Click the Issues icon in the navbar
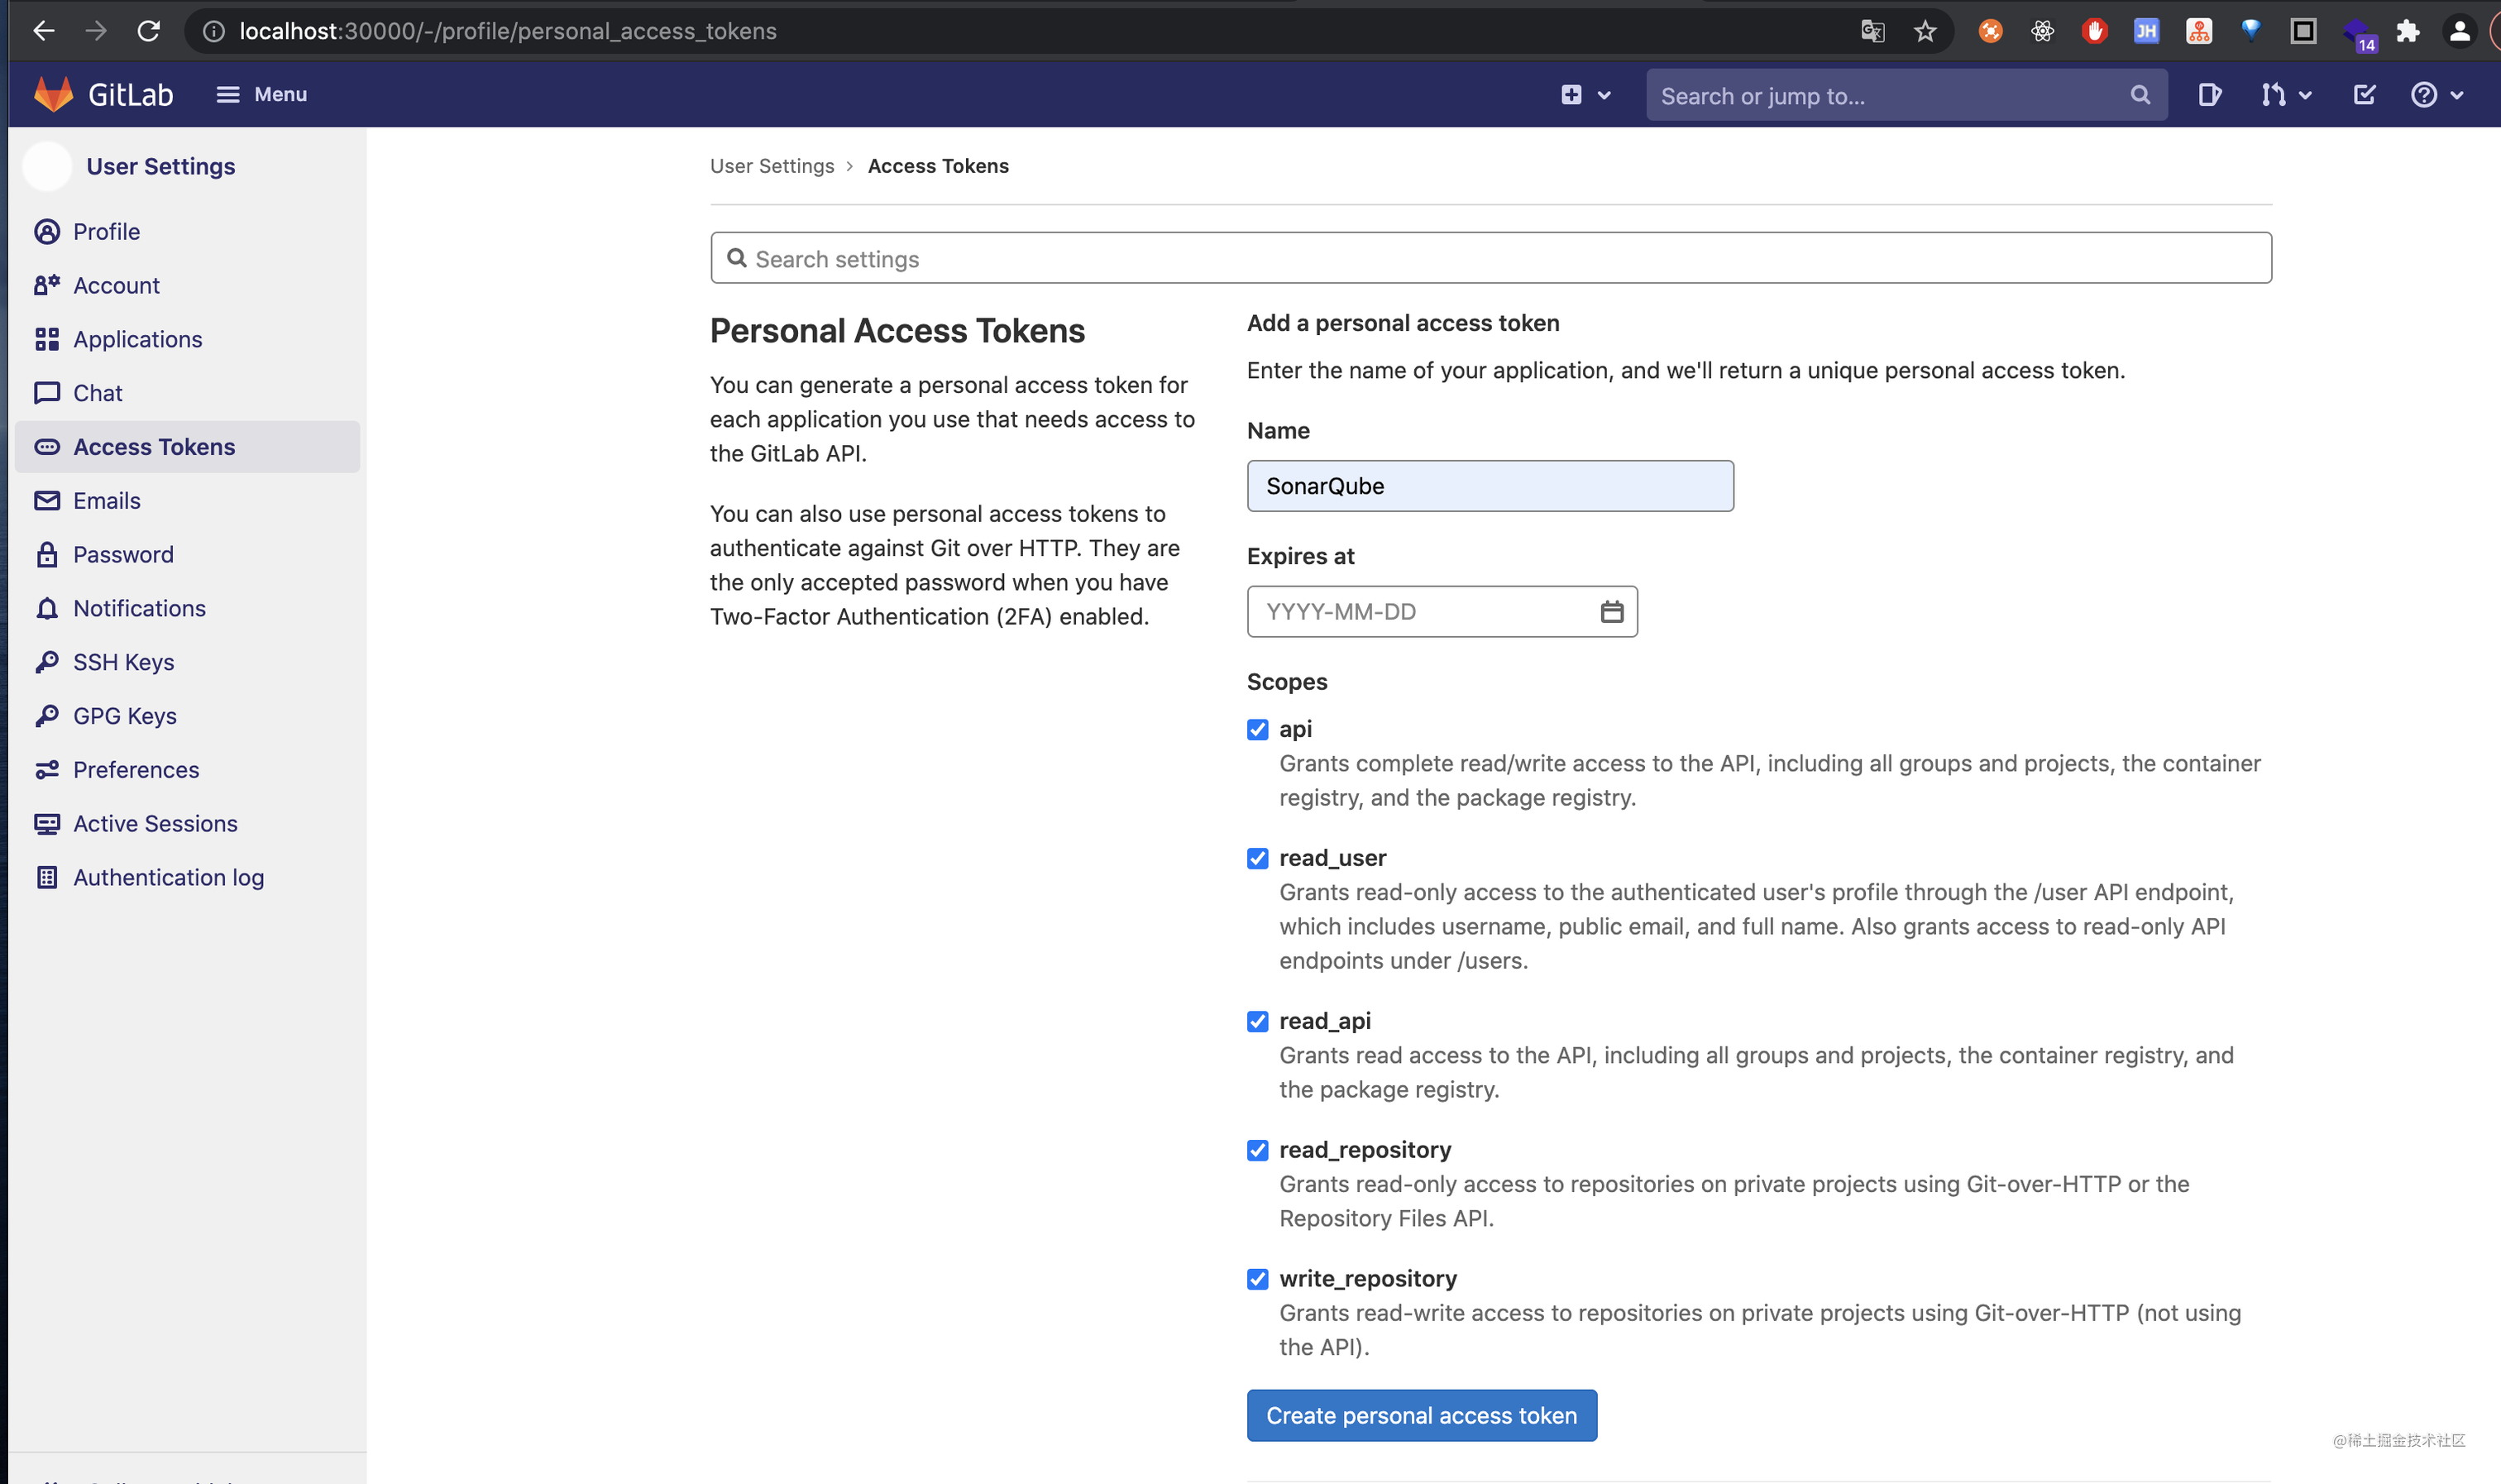This screenshot has width=2501, height=1484. tap(2210, 94)
